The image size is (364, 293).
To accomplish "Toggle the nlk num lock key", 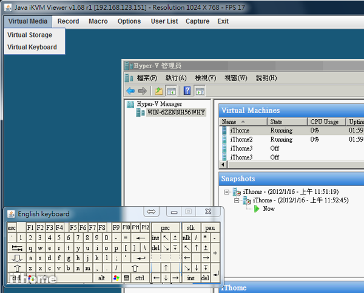I will click(186, 238).
